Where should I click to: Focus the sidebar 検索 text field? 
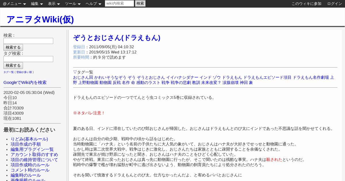pos(28,41)
